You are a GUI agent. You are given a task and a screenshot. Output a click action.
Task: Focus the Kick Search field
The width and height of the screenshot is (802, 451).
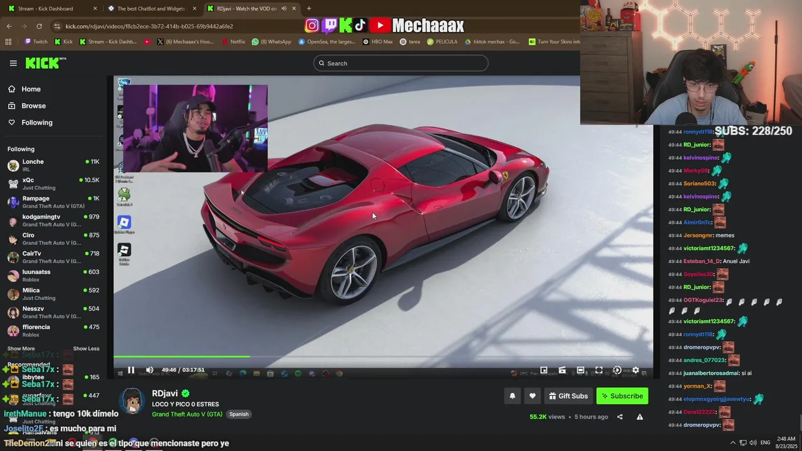401,63
